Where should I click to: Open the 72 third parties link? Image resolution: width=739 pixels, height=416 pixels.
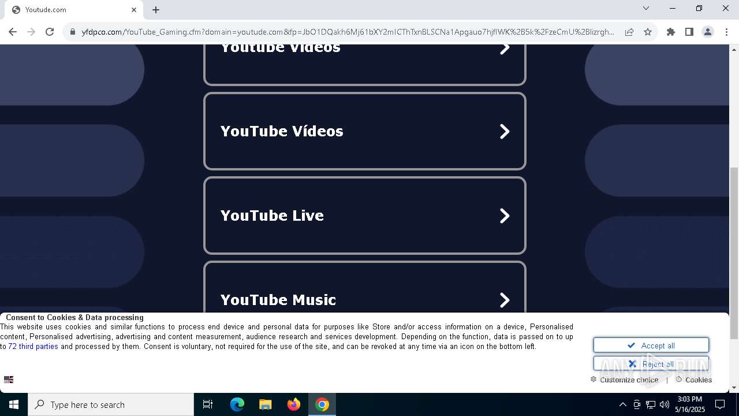tap(33, 347)
